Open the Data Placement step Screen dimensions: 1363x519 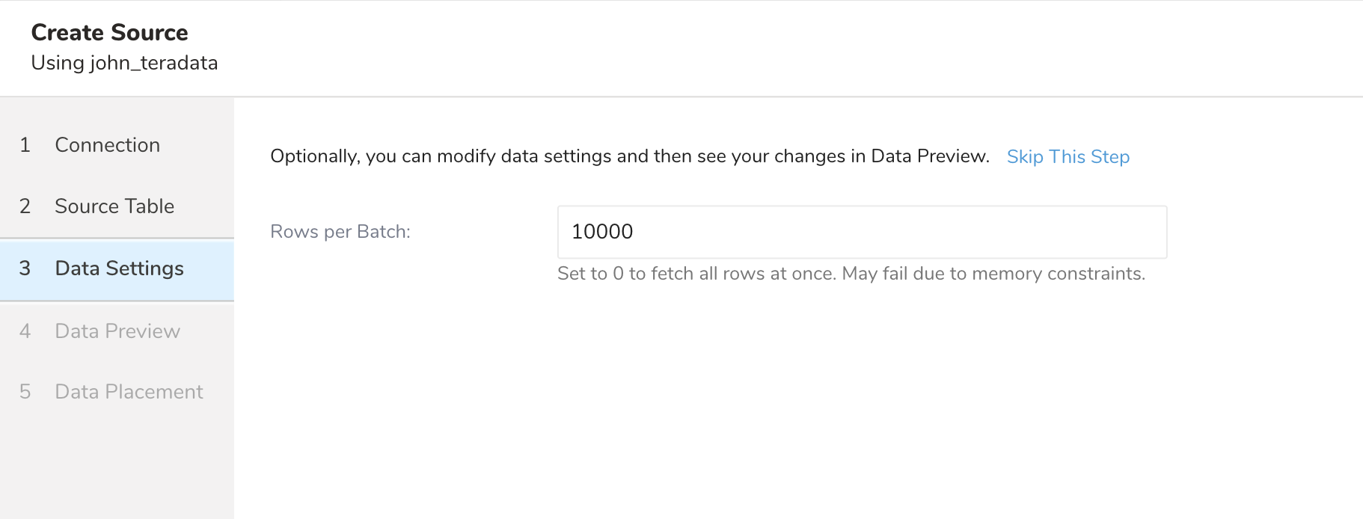pyautogui.click(x=129, y=392)
